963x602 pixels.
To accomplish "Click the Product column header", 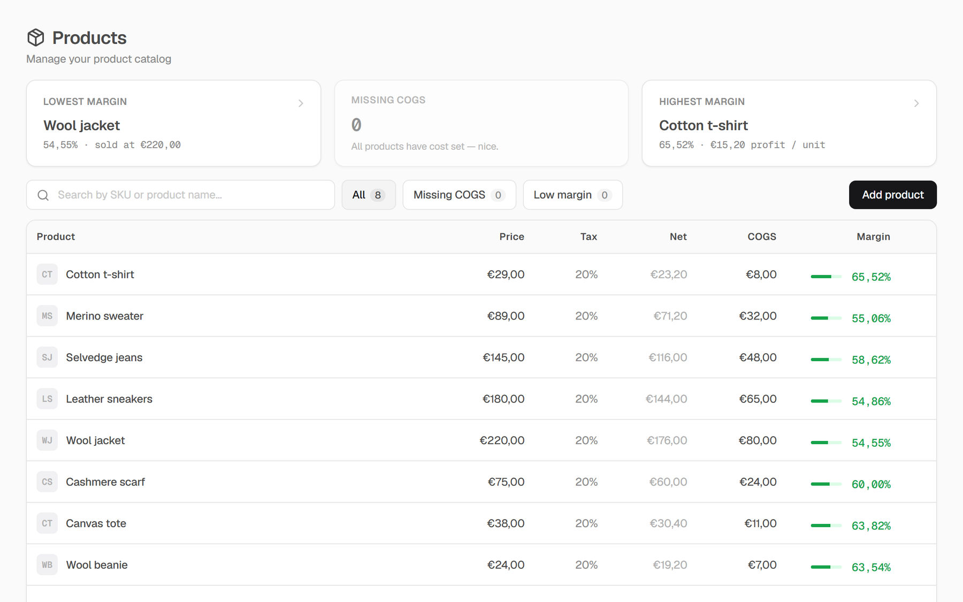I will 56,237.
